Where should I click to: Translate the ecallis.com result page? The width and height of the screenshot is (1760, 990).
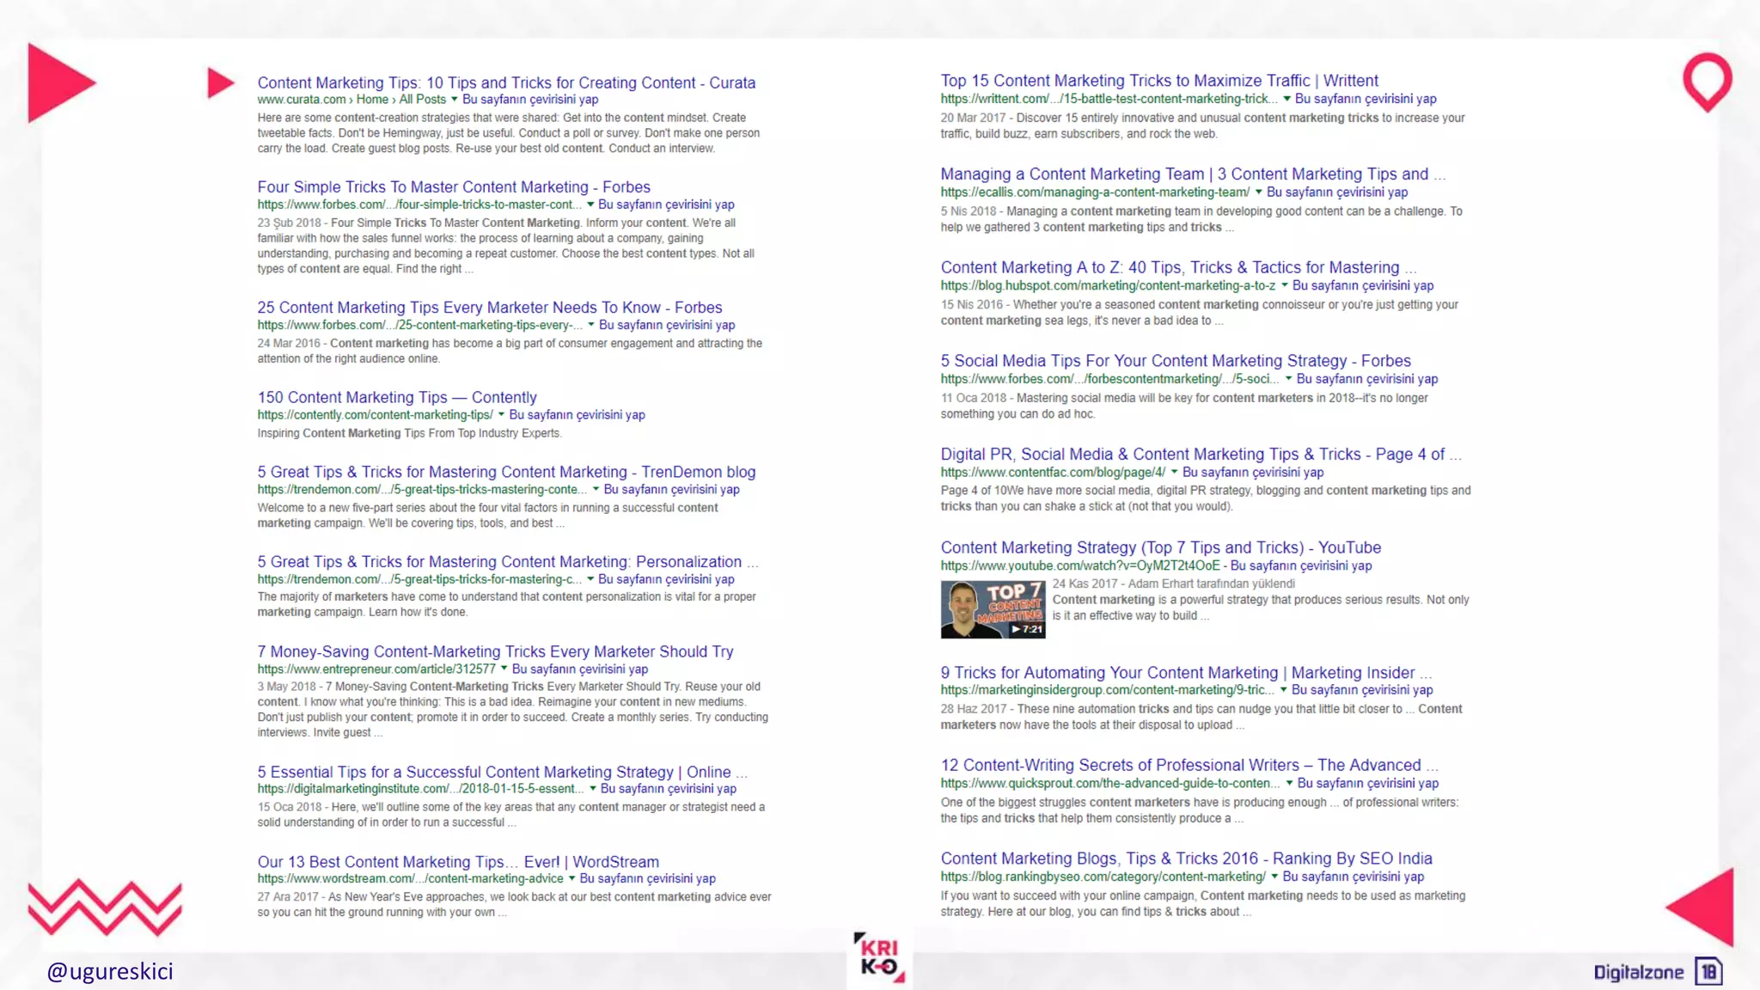tap(1337, 192)
